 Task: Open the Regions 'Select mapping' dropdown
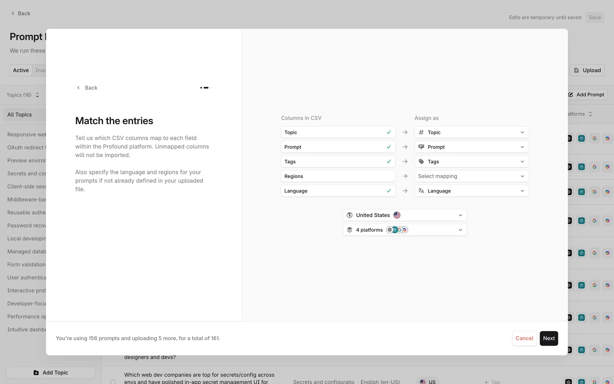point(471,176)
